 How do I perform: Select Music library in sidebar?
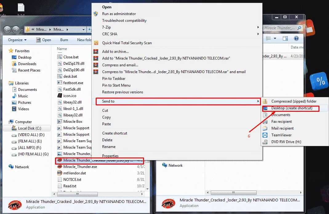(20, 96)
